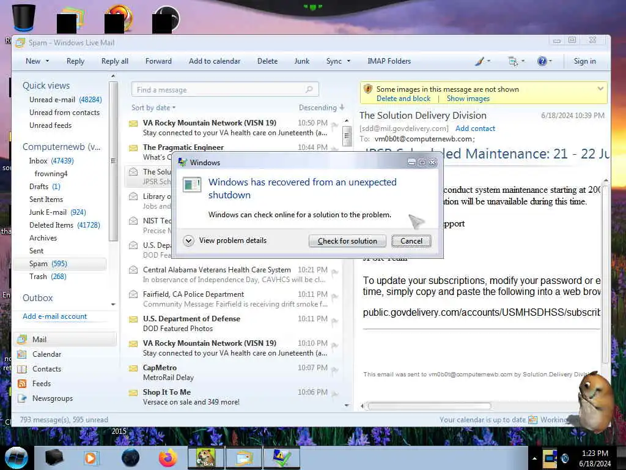Image resolution: width=626 pixels, height=470 pixels.
Task: Click the flag icon for VA Rocky Mountain 10:50 PM
Action: [334, 125]
